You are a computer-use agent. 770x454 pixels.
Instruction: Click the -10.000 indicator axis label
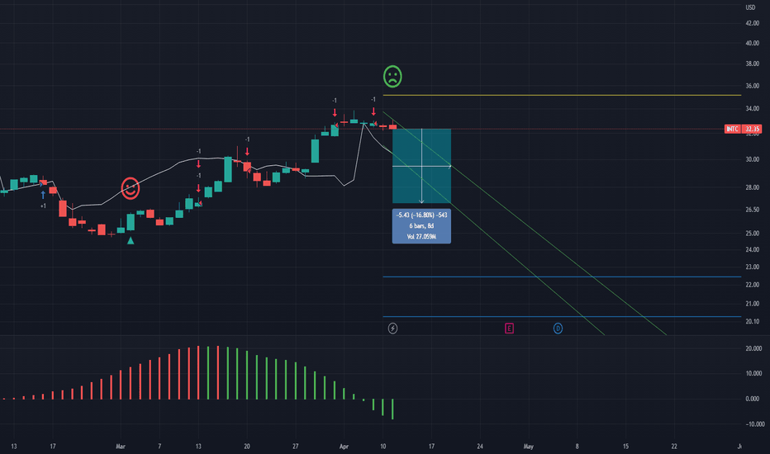pyautogui.click(x=755, y=424)
